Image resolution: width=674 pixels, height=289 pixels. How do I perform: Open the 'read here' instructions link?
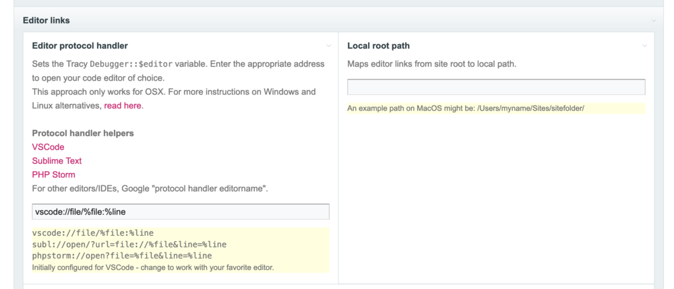(123, 106)
